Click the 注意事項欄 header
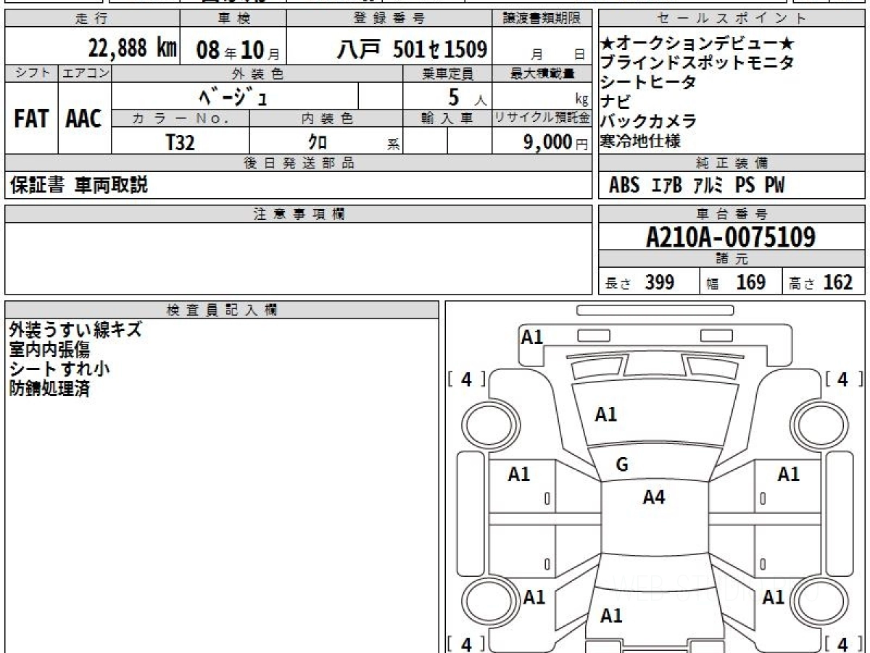 point(299,214)
